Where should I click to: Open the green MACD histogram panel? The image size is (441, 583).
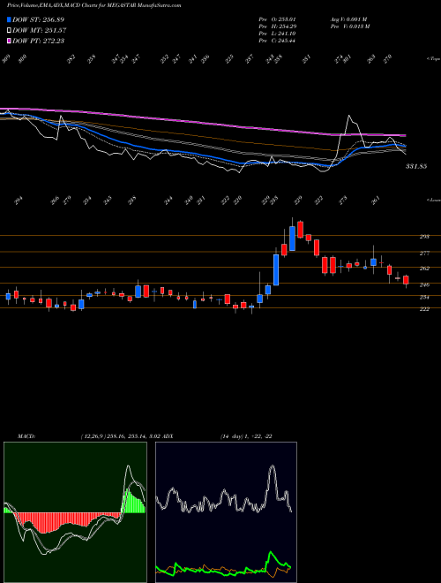(x=75, y=512)
